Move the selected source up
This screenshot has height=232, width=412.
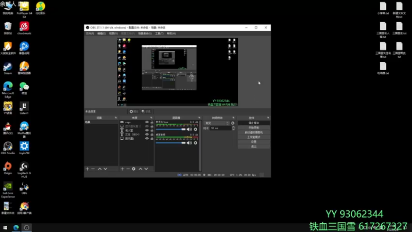[140, 169]
